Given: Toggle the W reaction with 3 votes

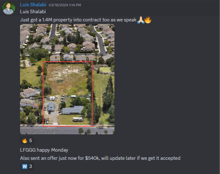Looking at the screenshot, I should [x=27, y=166].
